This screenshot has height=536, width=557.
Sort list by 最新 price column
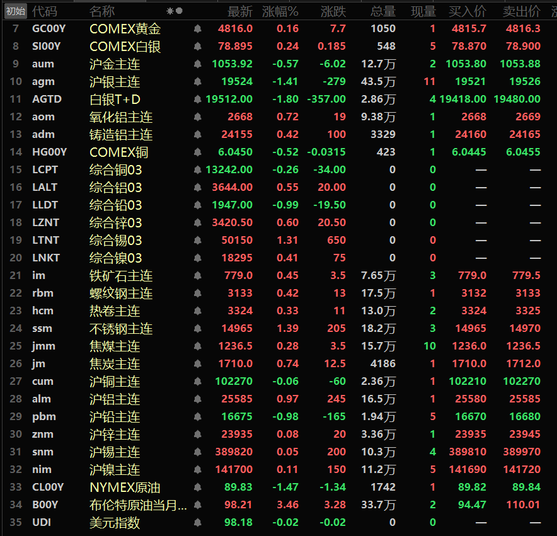(x=239, y=11)
